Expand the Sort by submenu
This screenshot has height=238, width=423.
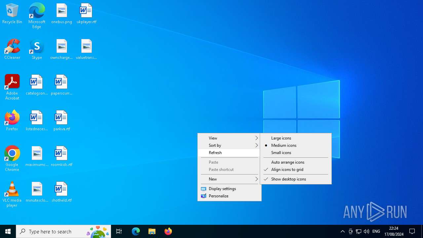point(229,145)
